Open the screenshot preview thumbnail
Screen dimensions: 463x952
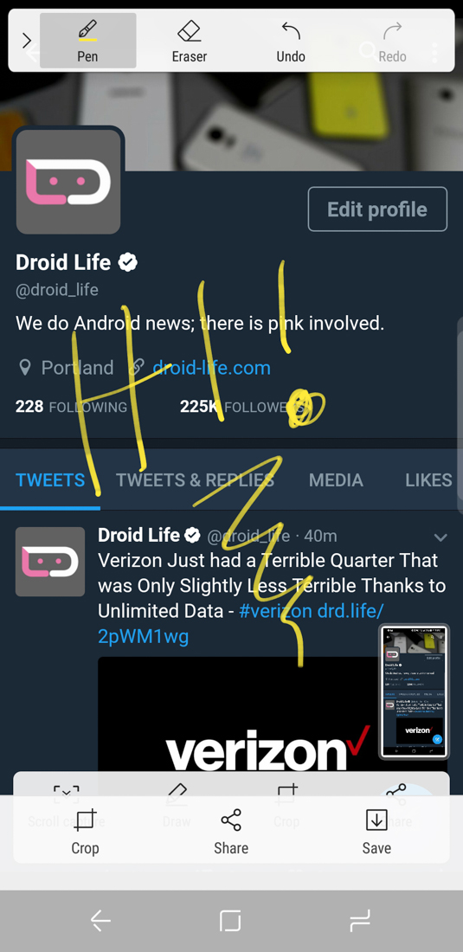coord(414,691)
